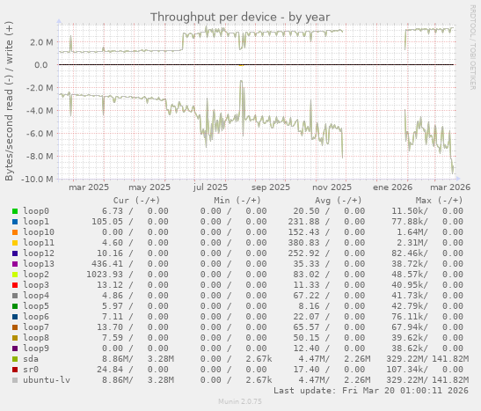Click the loop11 yellow legend swatch

[x=15, y=243]
